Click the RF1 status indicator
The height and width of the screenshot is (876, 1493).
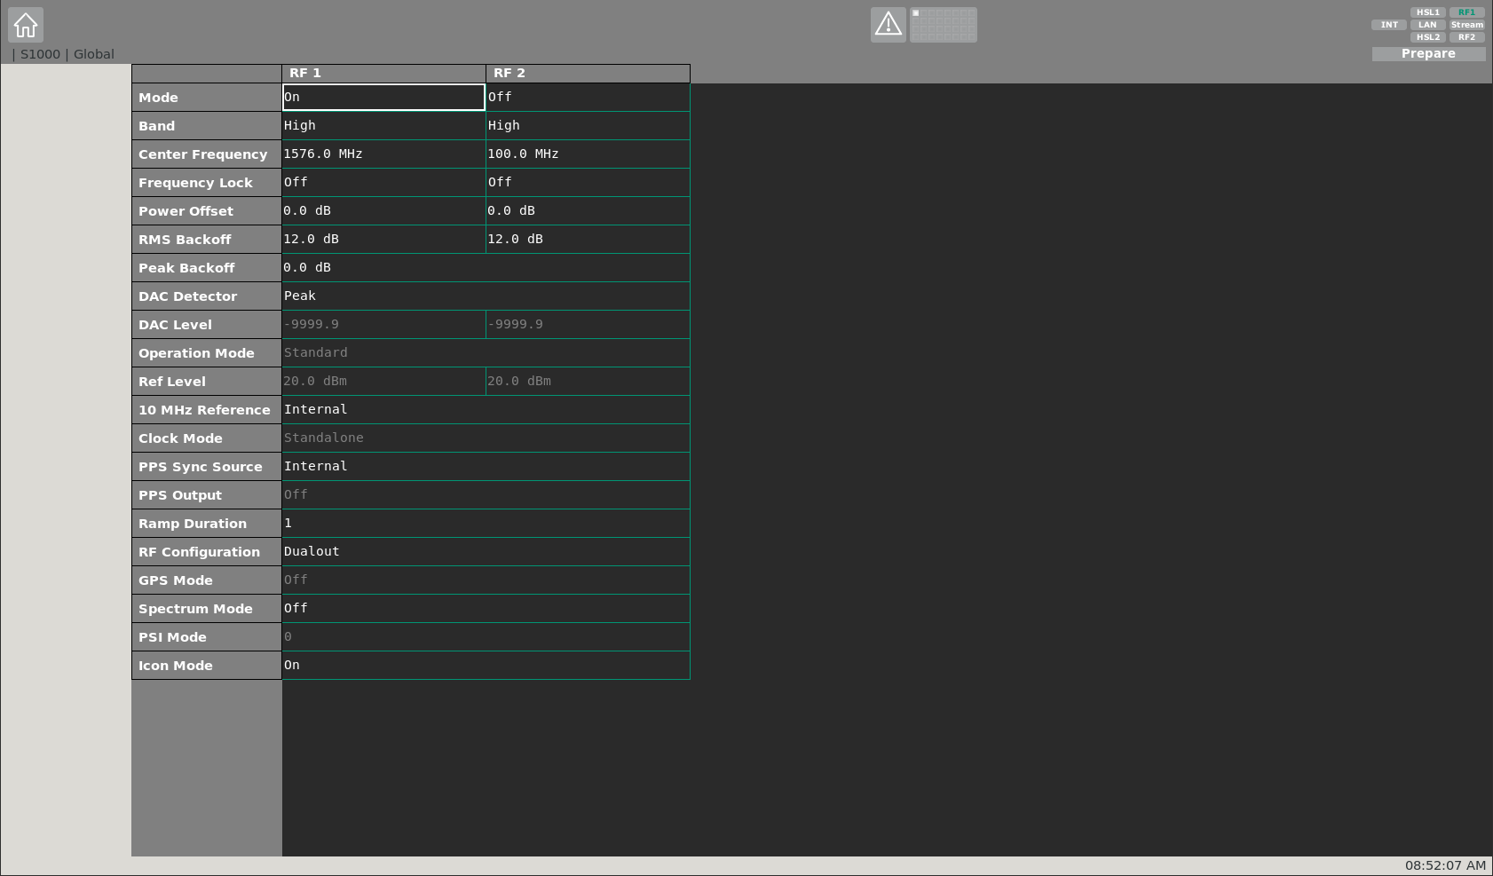(x=1466, y=12)
